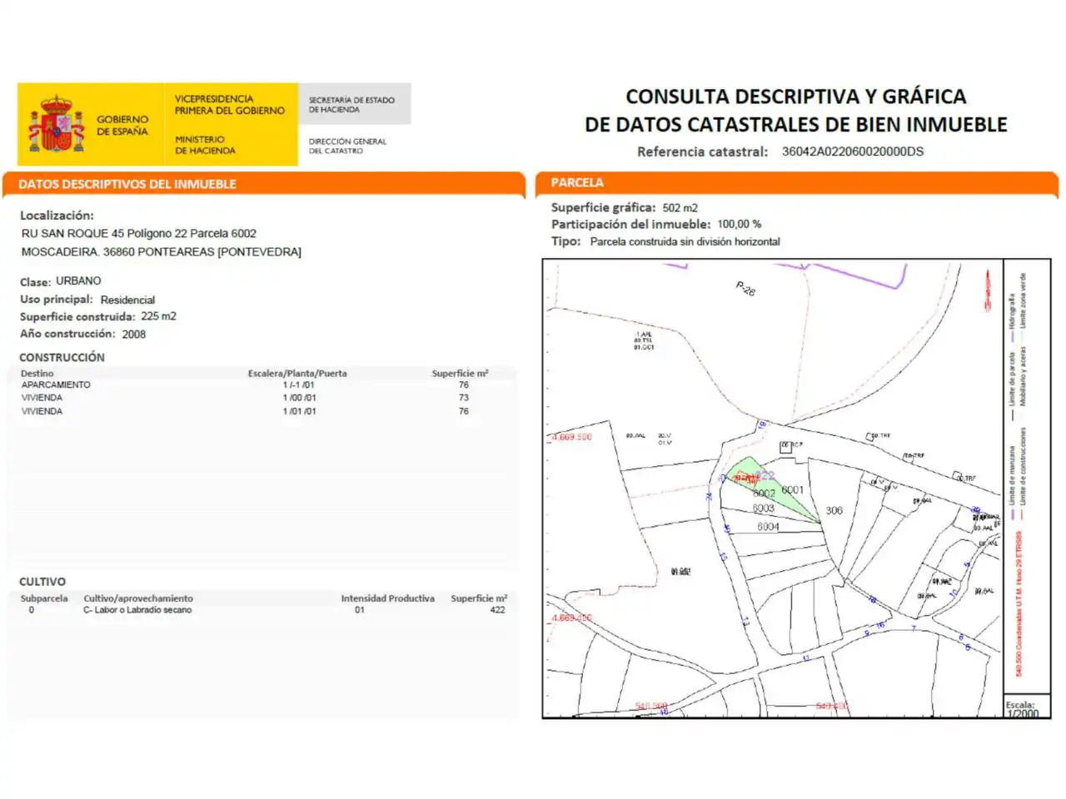This screenshot has width=1066, height=799.
Task: Click the '1 /01 /01' cell
Action: pos(299,411)
